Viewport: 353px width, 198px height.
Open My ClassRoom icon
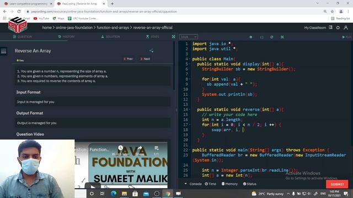point(330,28)
